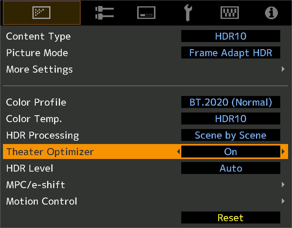This screenshot has width=292, height=228.
Task: Change Content Type HDR10 value
Action: [230, 36]
